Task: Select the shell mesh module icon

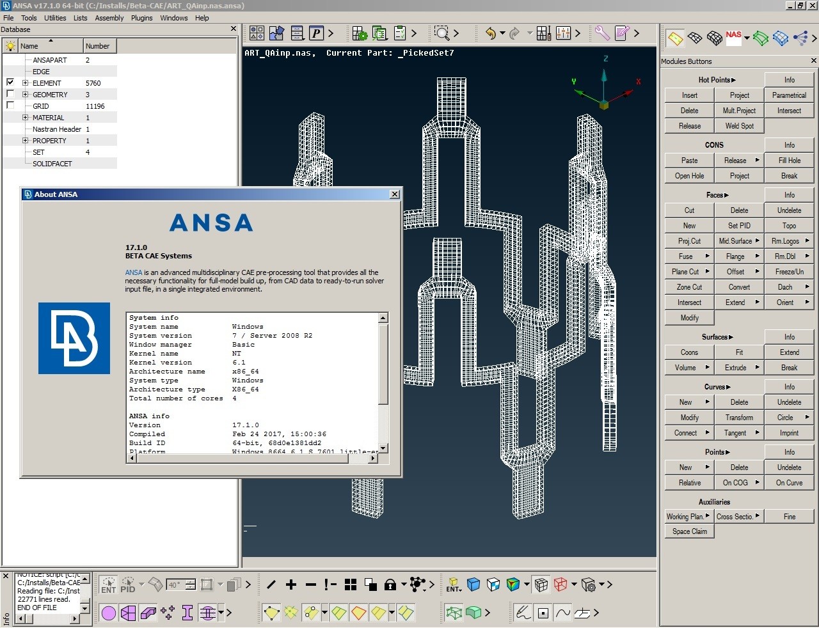Action: click(695, 38)
